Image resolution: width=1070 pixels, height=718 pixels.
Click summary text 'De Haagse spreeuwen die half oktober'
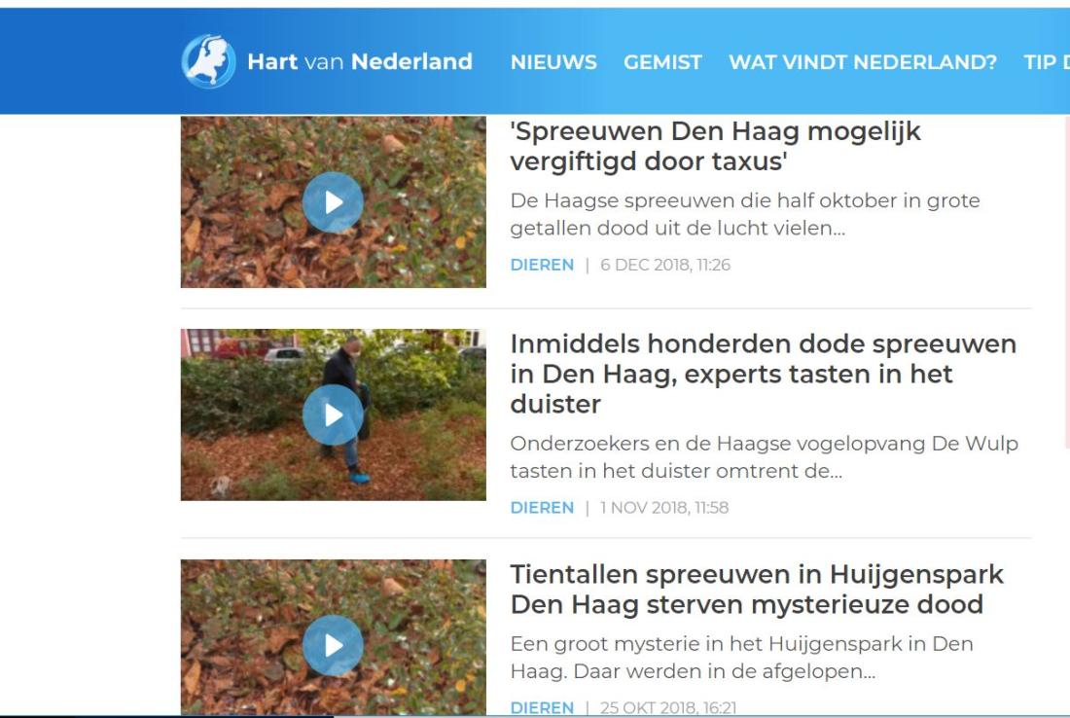[x=745, y=214]
